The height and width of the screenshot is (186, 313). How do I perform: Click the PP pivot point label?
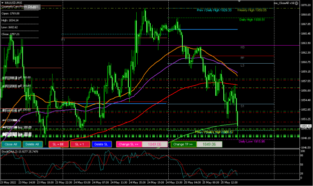click(x=242, y=58)
